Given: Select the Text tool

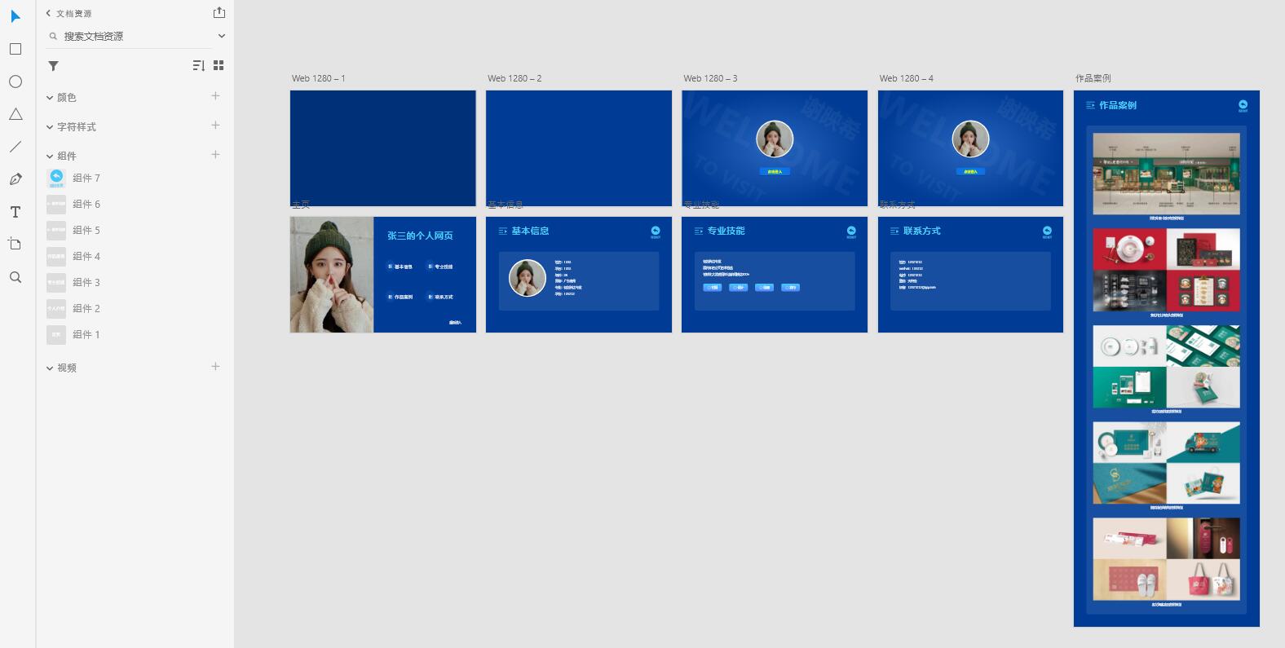Looking at the screenshot, I should (x=15, y=212).
